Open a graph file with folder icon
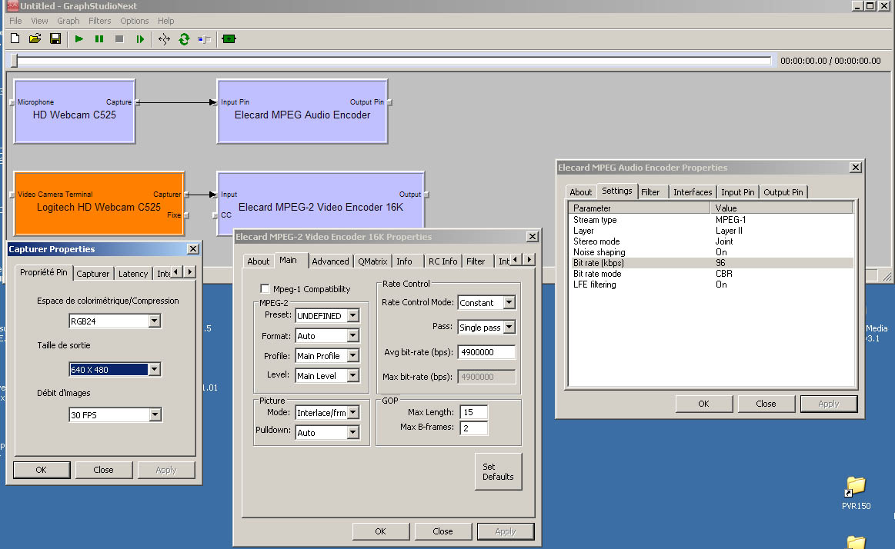Image resolution: width=895 pixels, height=549 pixels. (x=35, y=38)
